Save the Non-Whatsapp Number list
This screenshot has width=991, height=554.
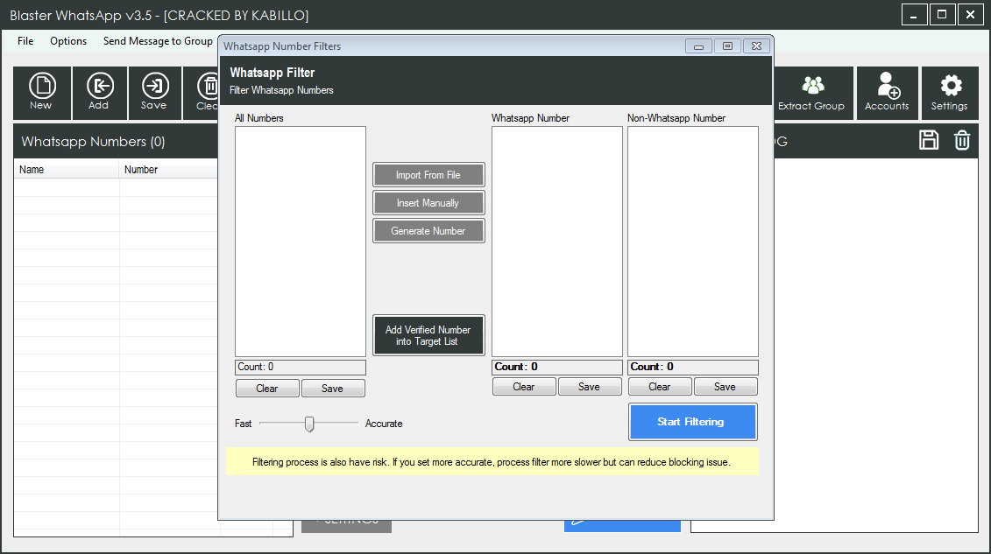[x=726, y=386]
